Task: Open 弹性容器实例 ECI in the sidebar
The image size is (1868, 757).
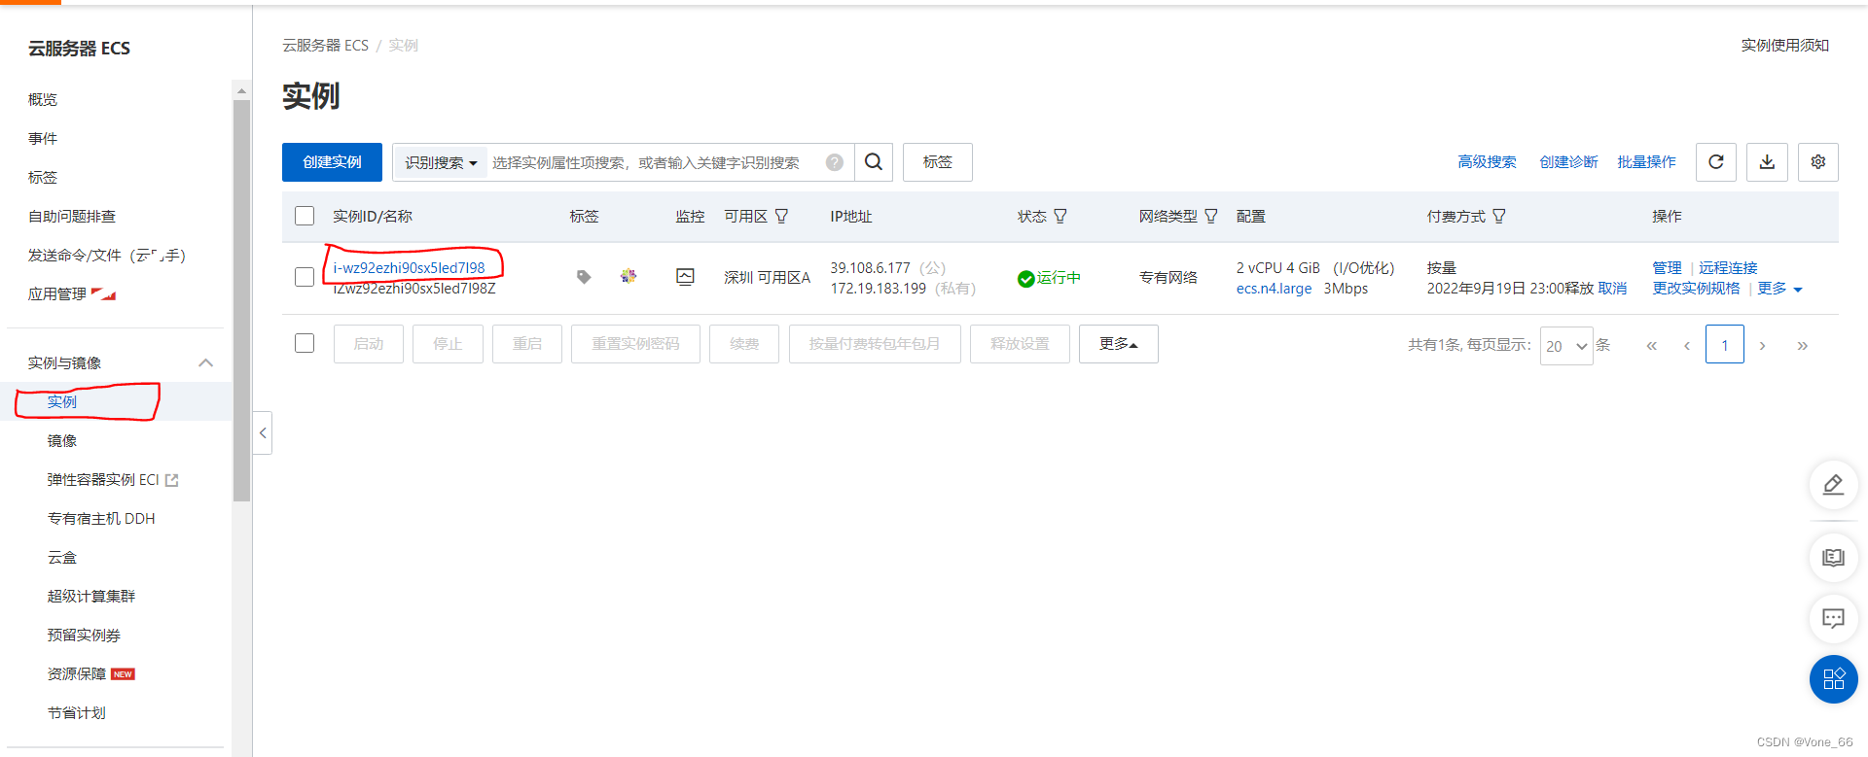Action: point(103,480)
